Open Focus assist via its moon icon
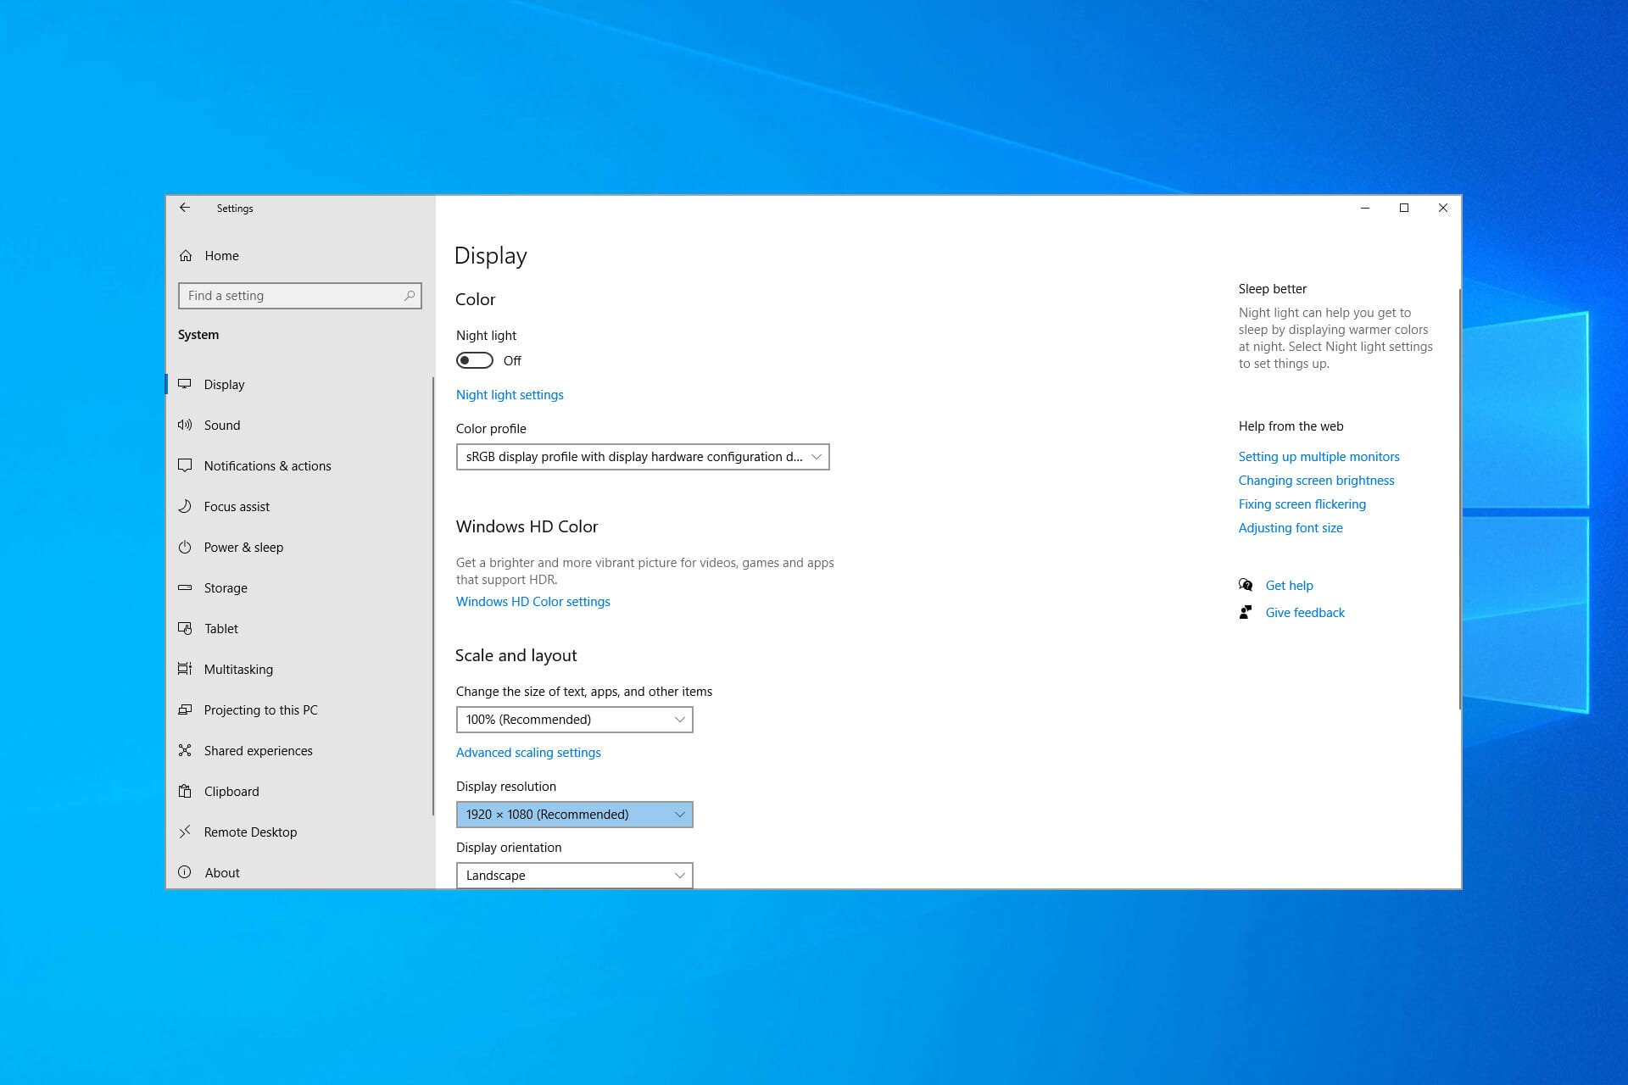 tap(186, 506)
